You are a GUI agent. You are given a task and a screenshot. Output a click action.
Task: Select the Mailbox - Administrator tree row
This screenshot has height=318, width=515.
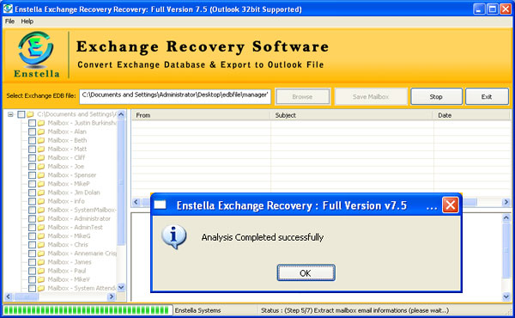click(x=79, y=218)
